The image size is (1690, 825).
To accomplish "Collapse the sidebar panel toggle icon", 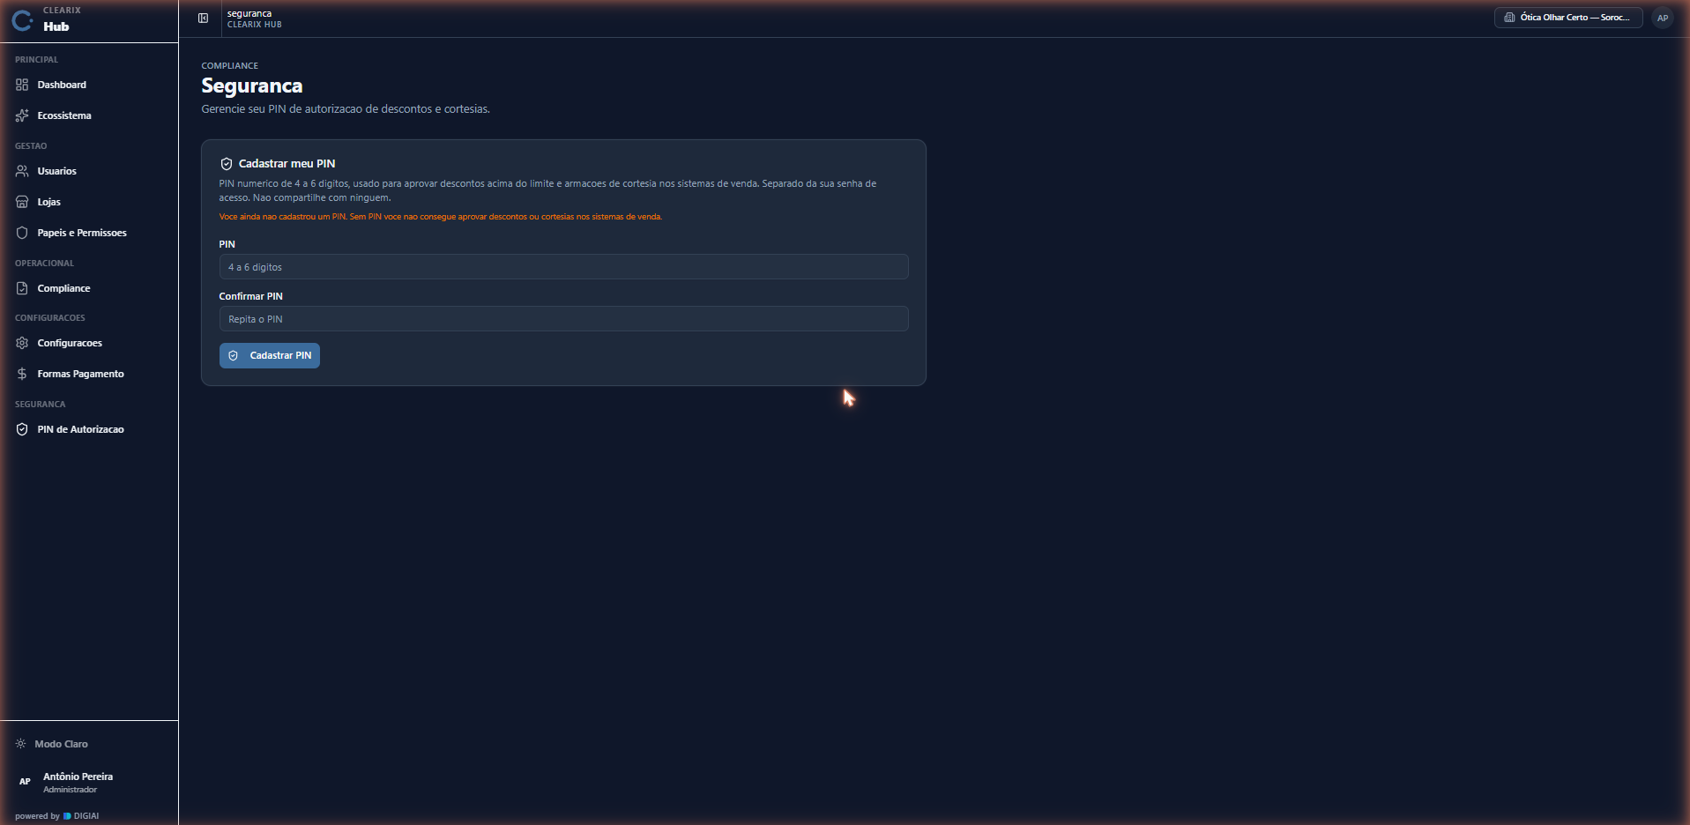I will (x=203, y=19).
